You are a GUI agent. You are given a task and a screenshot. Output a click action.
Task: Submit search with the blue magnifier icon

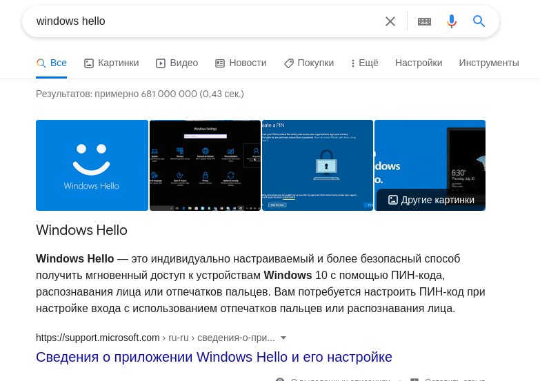click(479, 21)
